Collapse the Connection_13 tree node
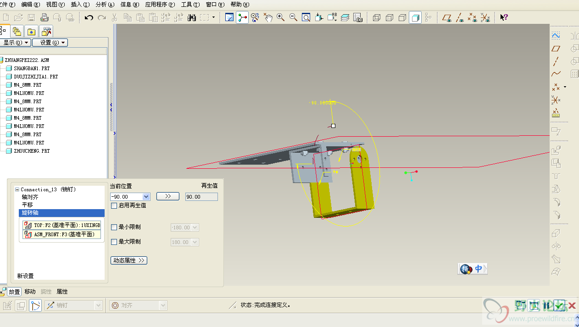Screen dimensions: 579x327 pyautogui.click(x=17, y=189)
